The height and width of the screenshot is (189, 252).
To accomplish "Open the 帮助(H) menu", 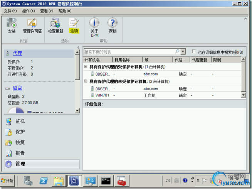I will 65,11.
